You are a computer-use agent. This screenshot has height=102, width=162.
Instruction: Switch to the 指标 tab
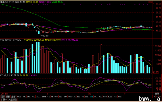(x=3, y=97)
